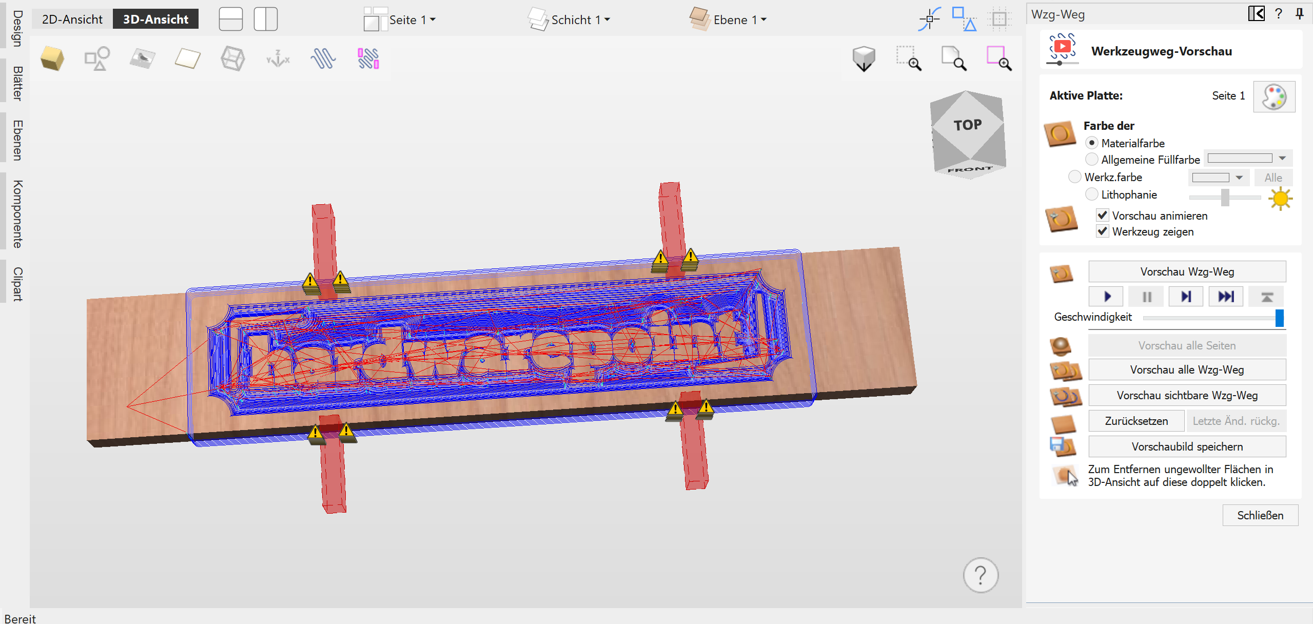
Task: Skip to end of preview
Action: [1226, 296]
